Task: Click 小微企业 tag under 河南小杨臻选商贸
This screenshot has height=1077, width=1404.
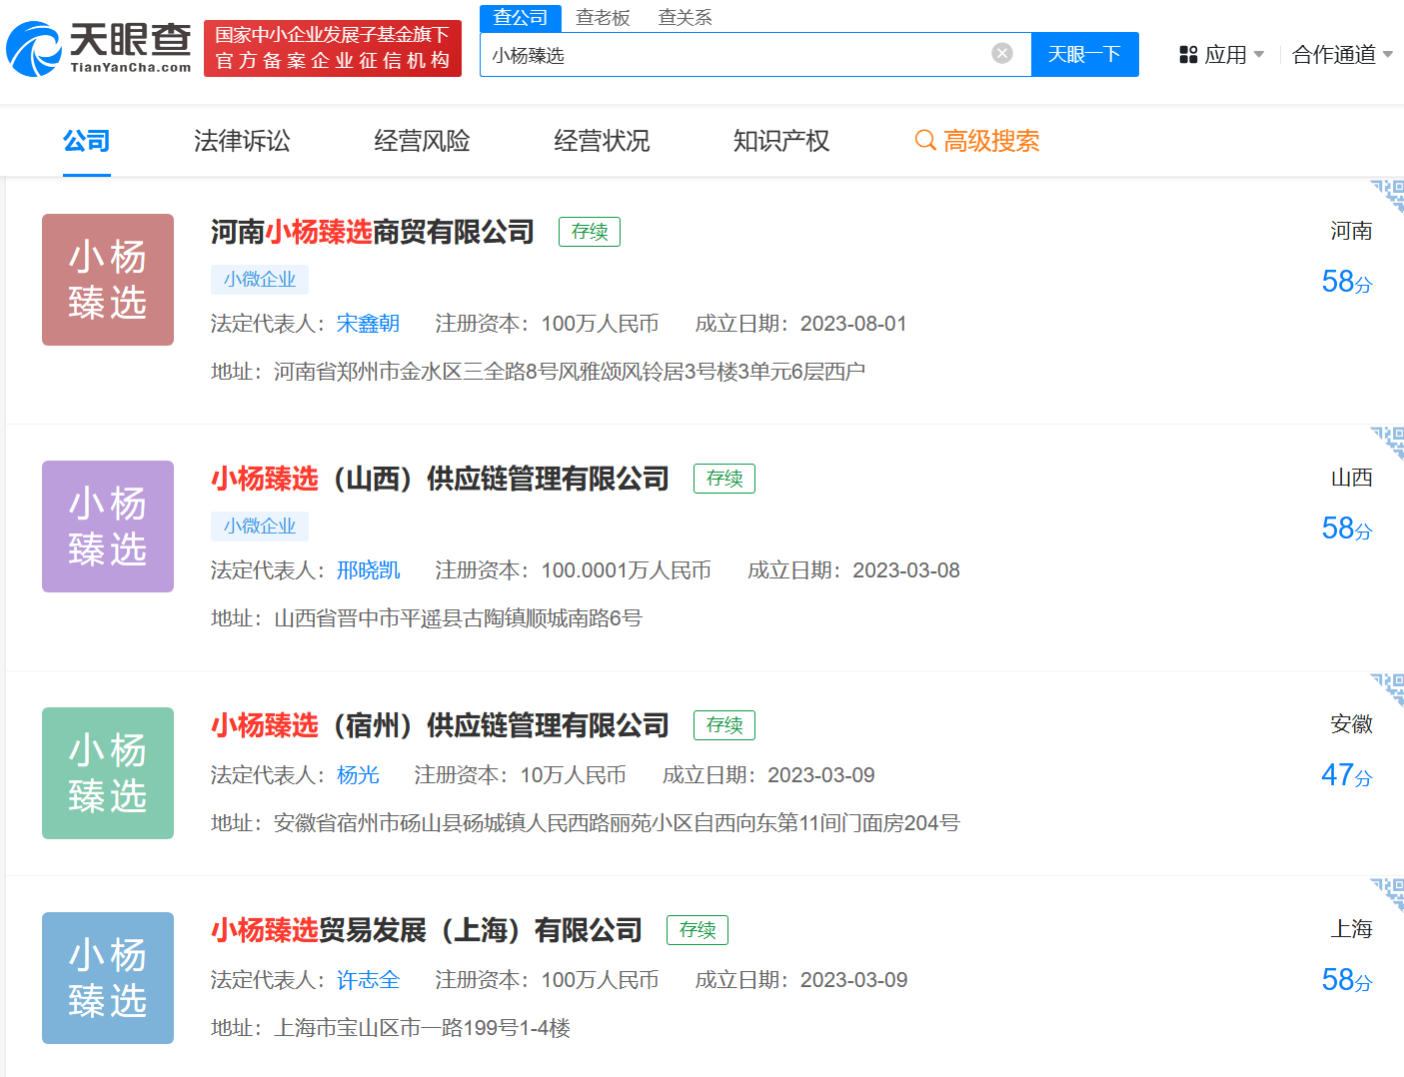Action: (260, 280)
